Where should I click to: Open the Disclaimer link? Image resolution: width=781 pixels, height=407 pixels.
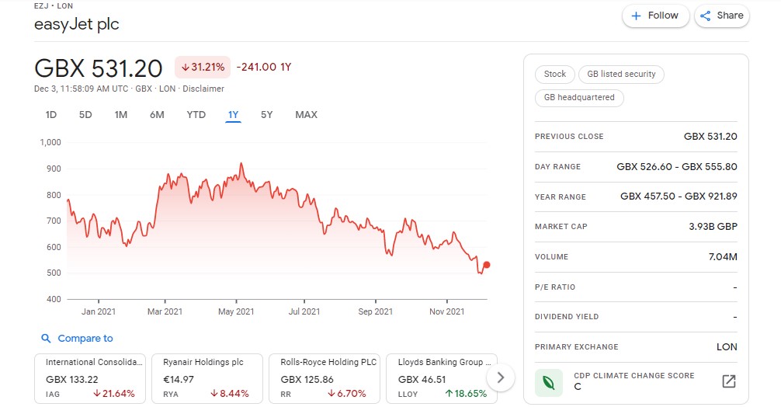203,89
